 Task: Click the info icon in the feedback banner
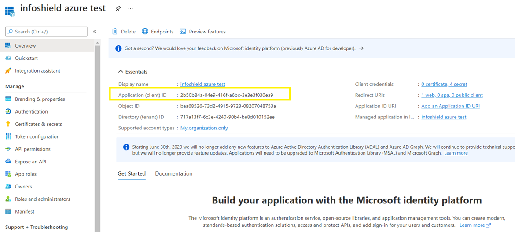click(x=118, y=48)
